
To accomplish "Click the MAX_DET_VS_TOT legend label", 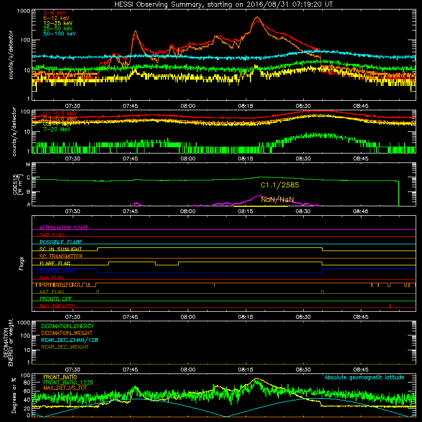I will click(65, 388).
